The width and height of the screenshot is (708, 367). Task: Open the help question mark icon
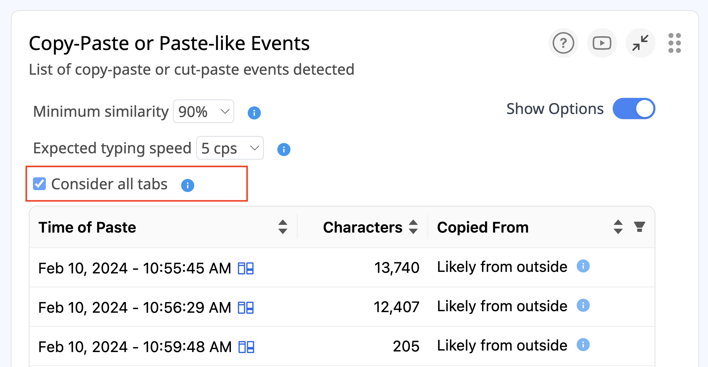(x=563, y=43)
